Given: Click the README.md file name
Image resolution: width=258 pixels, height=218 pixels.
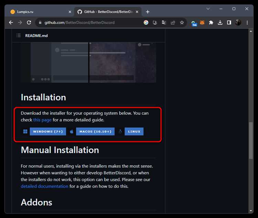Looking at the screenshot, I should click(x=36, y=35).
